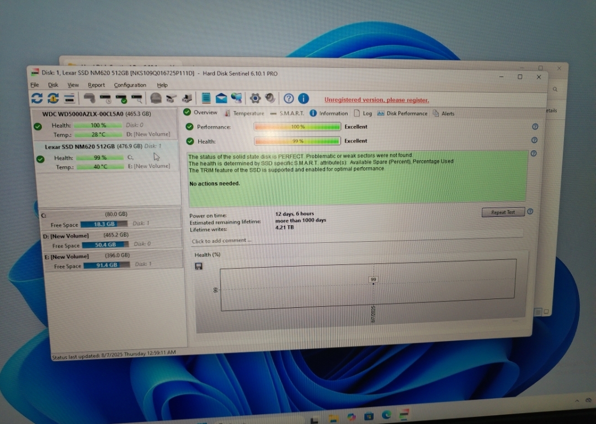Click the Repeat Test button

point(503,212)
